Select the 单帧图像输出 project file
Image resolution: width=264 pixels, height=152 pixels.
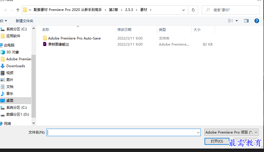59,44
